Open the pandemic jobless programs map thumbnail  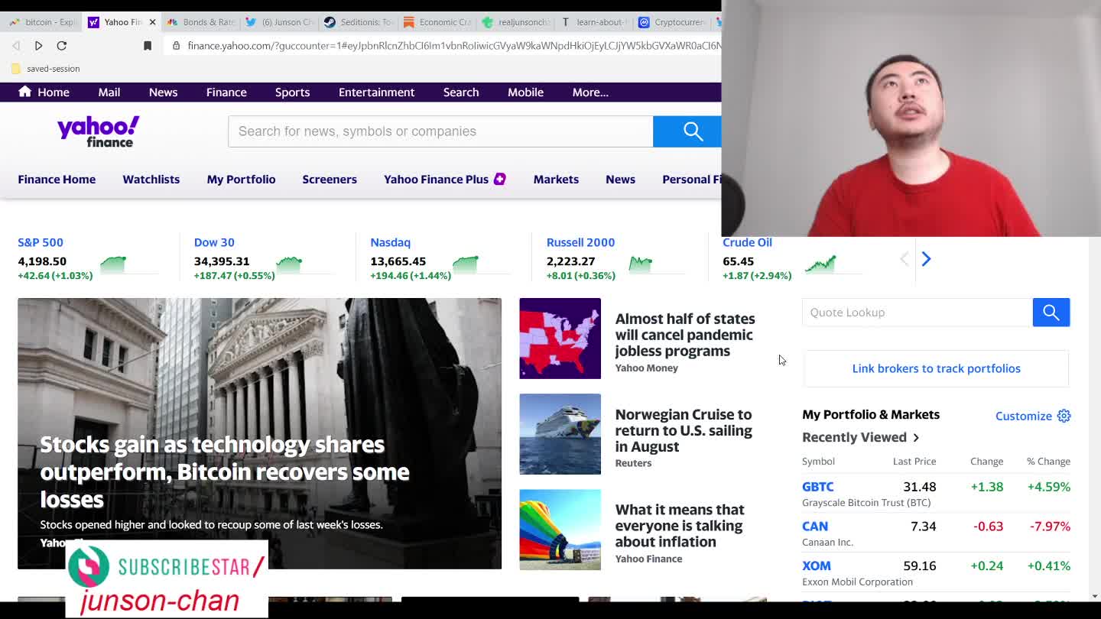pyautogui.click(x=560, y=339)
